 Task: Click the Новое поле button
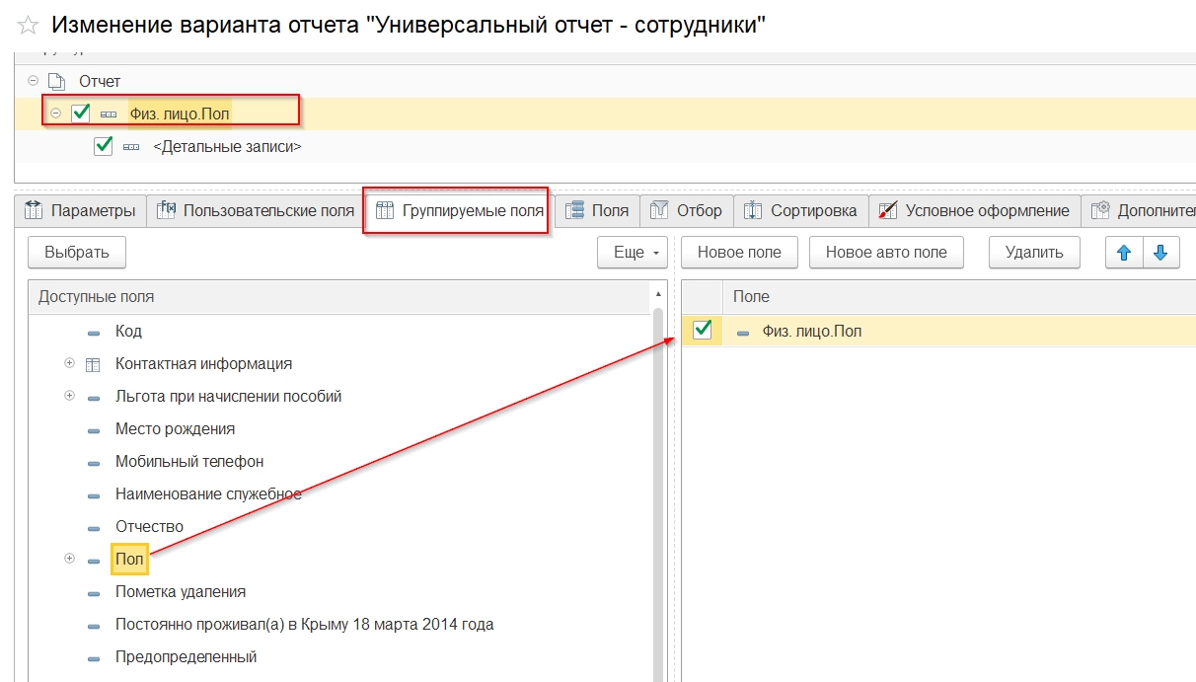tap(739, 252)
